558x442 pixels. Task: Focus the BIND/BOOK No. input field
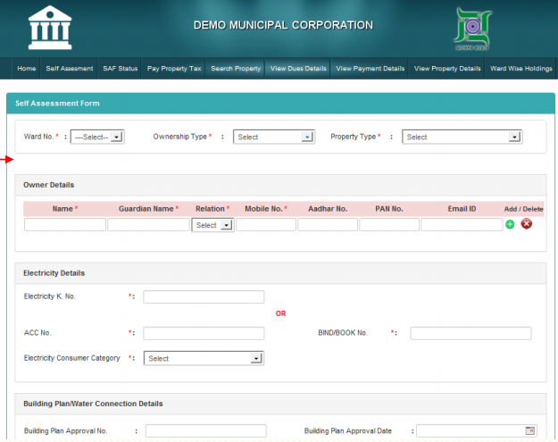(471, 333)
